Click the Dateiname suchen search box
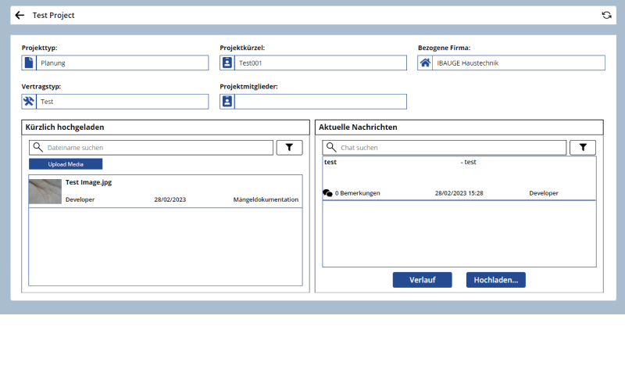 [x=151, y=148]
